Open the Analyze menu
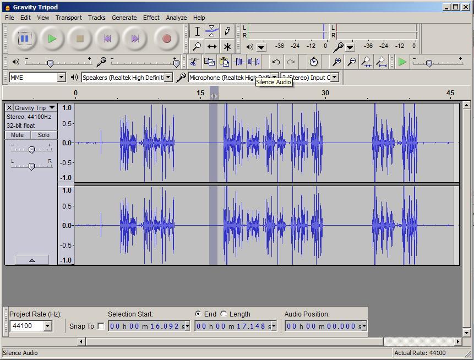474x360 pixels. click(176, 18)
